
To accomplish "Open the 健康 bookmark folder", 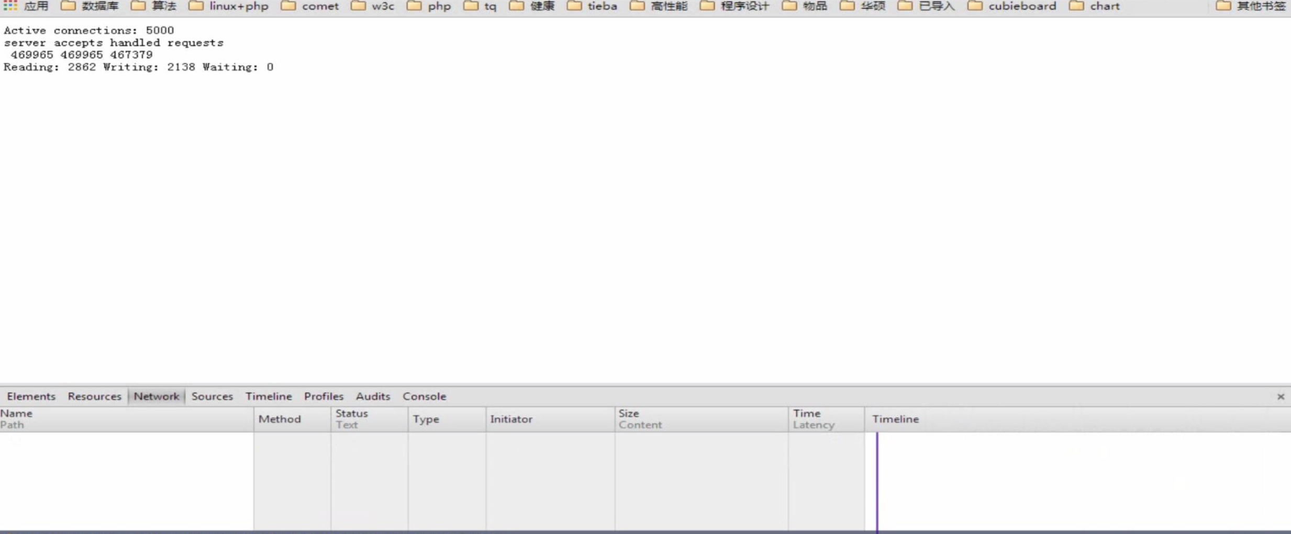I will (x=532, y=6).
